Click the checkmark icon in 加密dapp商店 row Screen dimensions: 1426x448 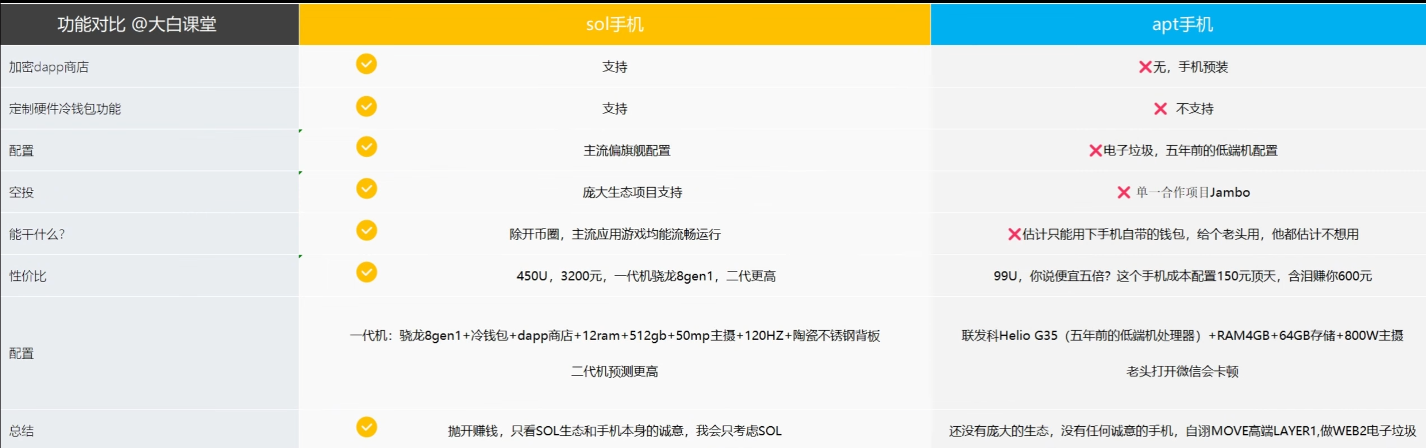367,64
